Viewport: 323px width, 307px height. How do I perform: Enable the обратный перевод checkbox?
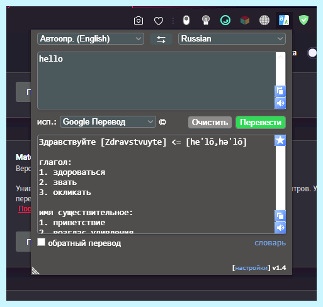tap(41, 242)
